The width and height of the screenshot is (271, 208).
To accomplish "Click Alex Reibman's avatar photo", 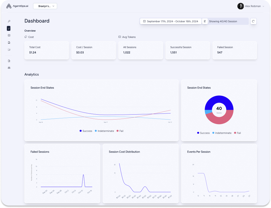I will (x=241, y=6).
